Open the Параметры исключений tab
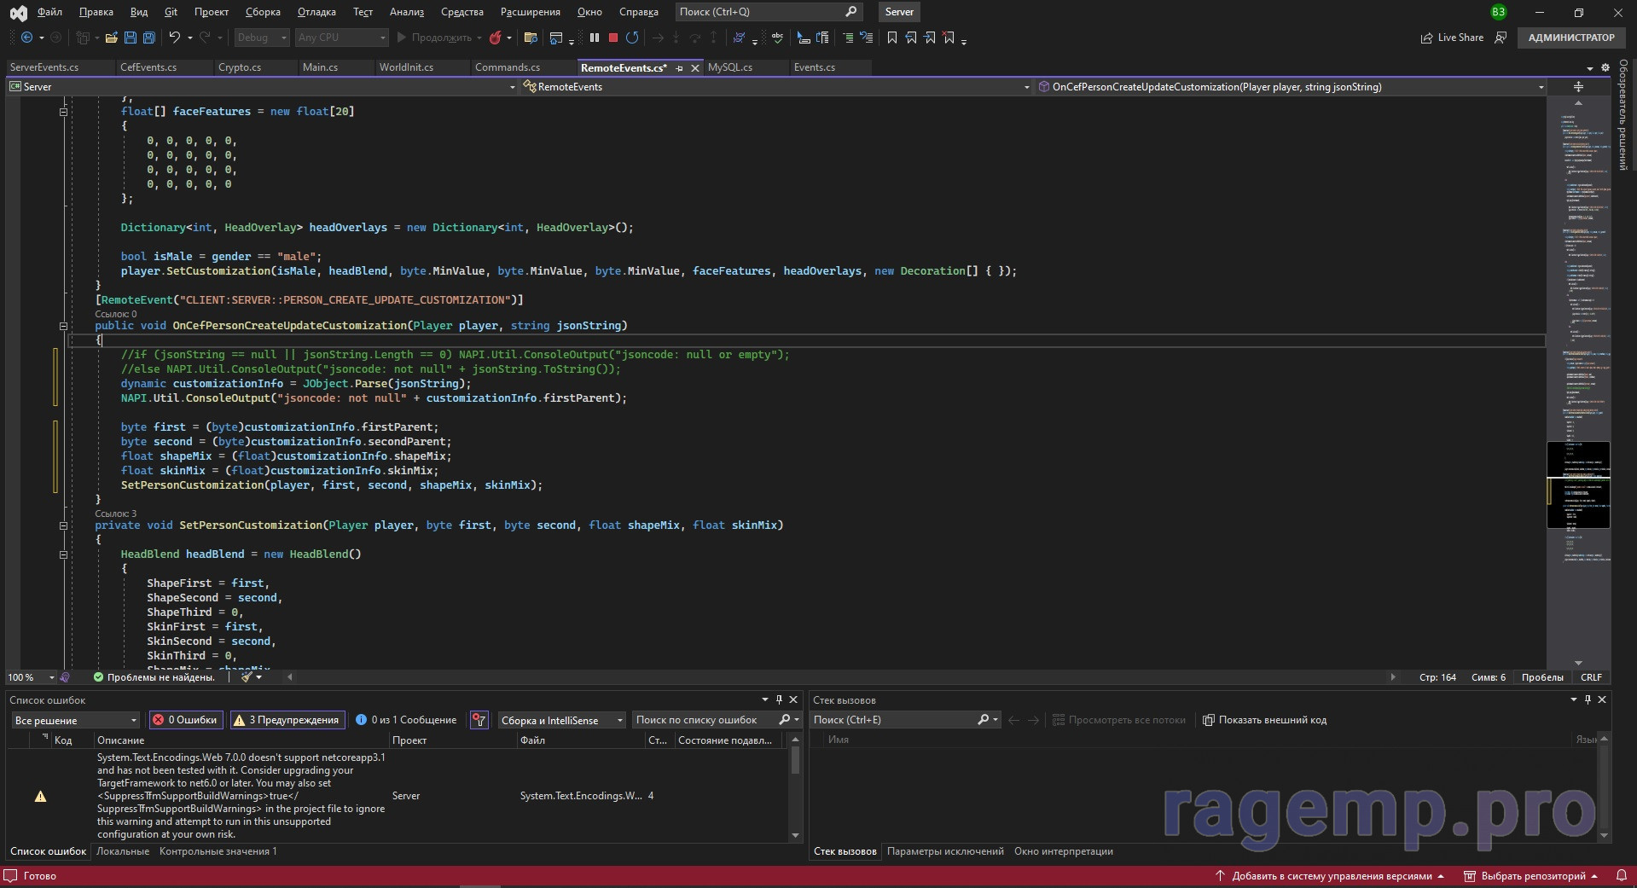Screen dimensions: 1637x888 click(945, 851)
